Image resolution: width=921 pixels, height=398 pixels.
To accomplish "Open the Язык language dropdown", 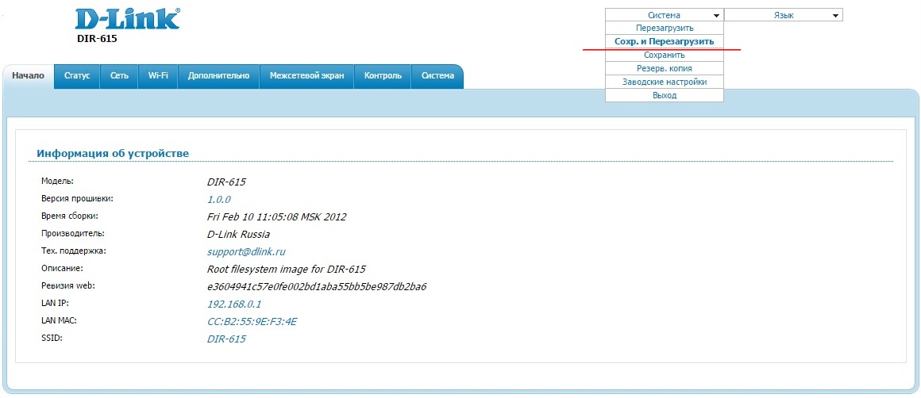I will (x=784, y=15).
